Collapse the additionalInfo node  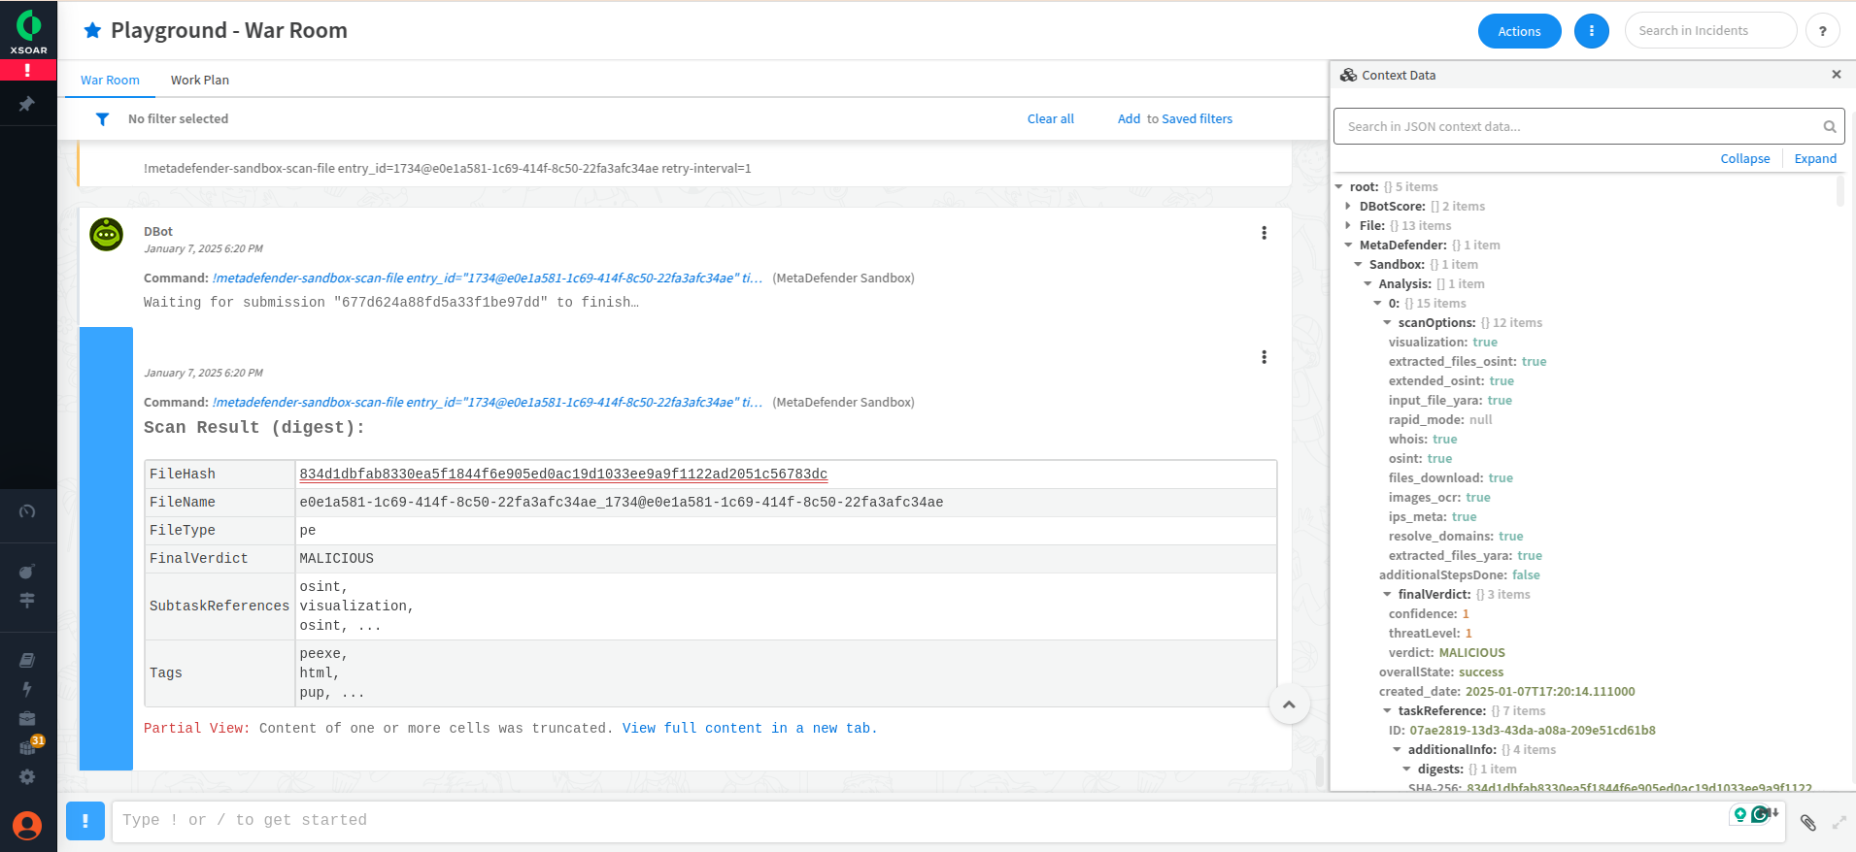1397,750
